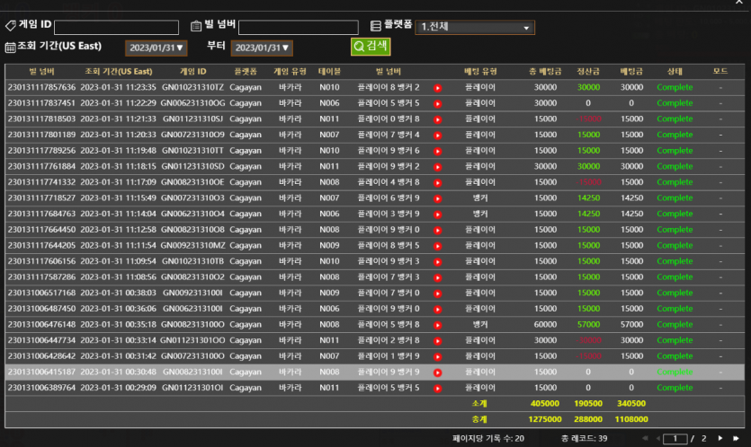Screen dimensions: 751x447
Task: Play video replay for bill 230131117789256
Action: click(x=437, y=151)
